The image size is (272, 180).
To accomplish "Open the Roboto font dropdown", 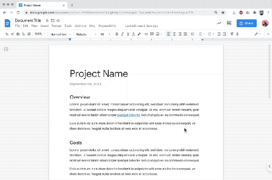I will [86, 34].
